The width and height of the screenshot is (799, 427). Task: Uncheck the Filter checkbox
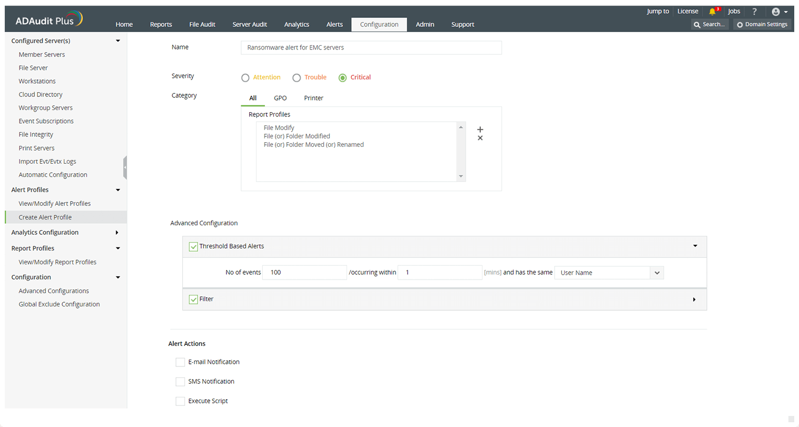193,299
